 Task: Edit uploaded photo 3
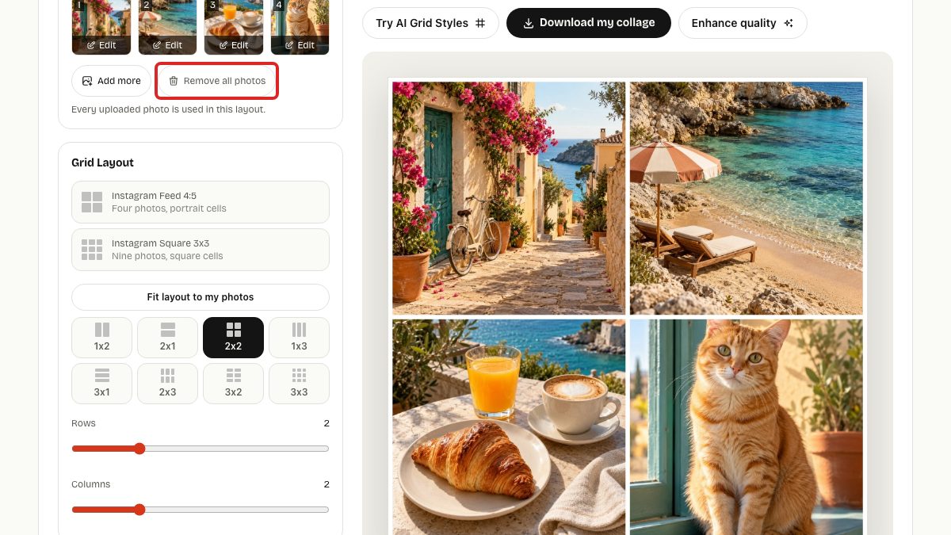[x=234, y=45]
